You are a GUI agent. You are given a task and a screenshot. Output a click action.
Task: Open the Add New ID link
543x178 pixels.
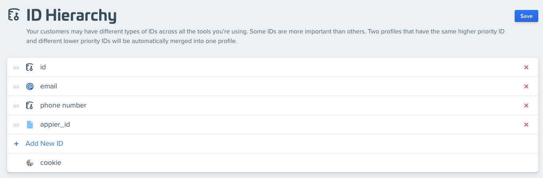pyautogui.click(x=44, y=143)
